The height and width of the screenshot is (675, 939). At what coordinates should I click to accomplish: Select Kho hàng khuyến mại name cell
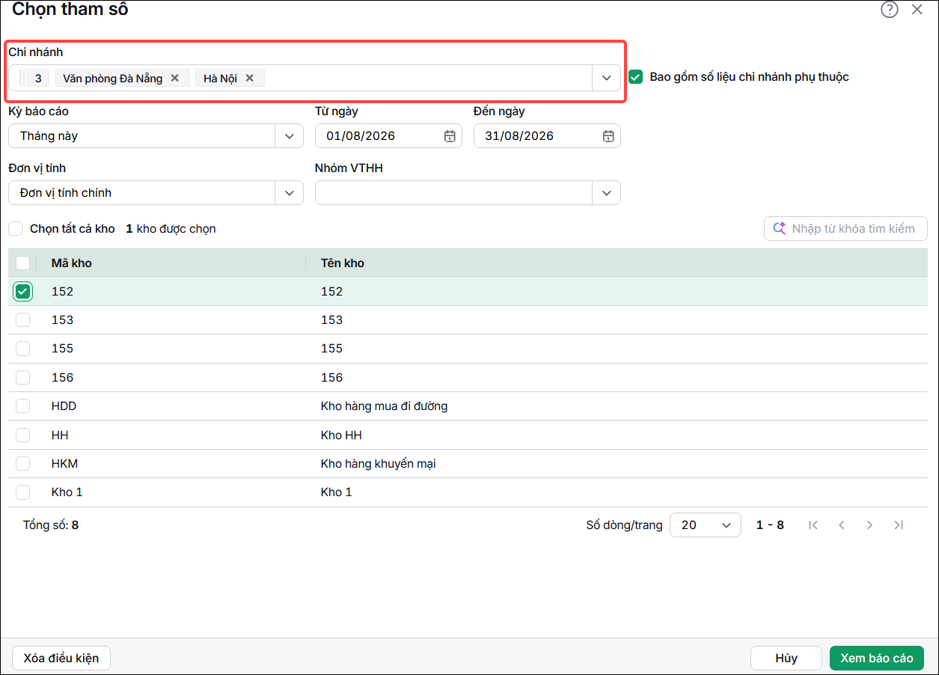point(378,463)
